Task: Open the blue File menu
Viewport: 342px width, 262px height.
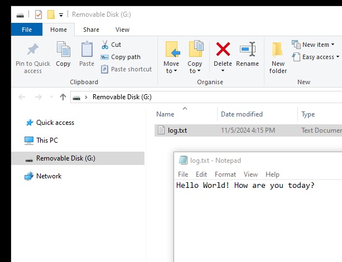Action: tap(26, 30)
